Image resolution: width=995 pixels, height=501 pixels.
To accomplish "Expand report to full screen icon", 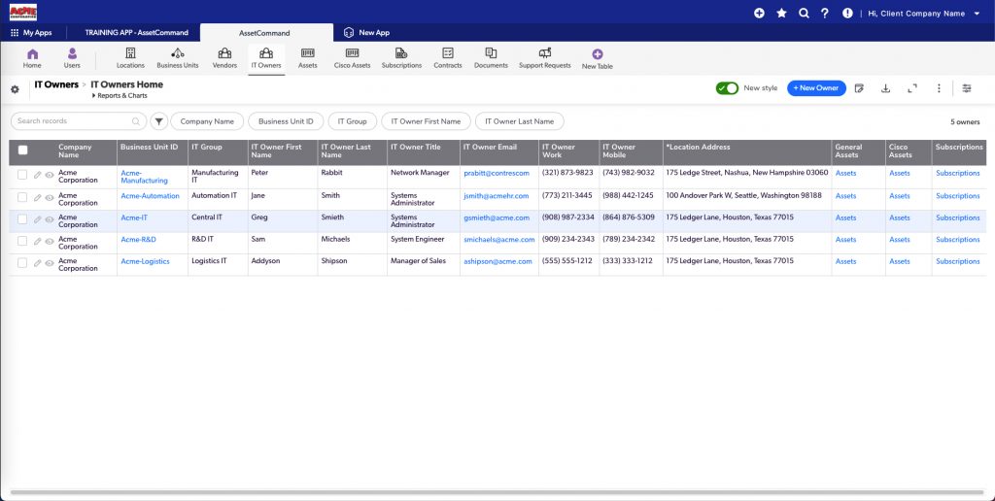I will [x=912, y=88].
